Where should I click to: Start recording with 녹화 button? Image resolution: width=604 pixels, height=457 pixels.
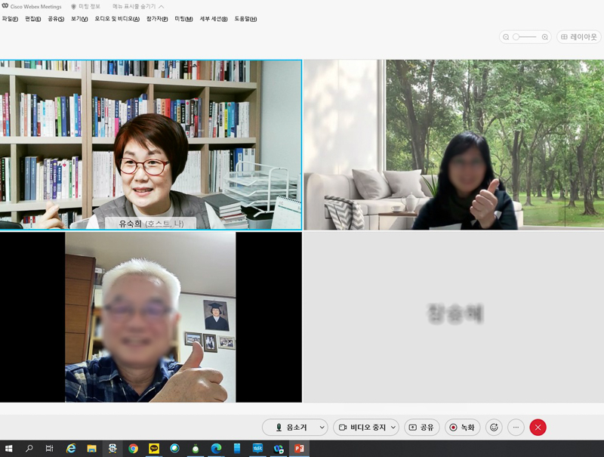click(462, 428)
